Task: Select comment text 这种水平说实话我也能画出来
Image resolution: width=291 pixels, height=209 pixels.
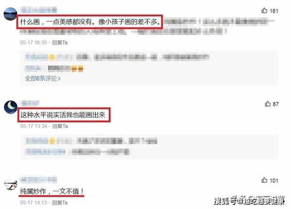Action: coord(63,115)
